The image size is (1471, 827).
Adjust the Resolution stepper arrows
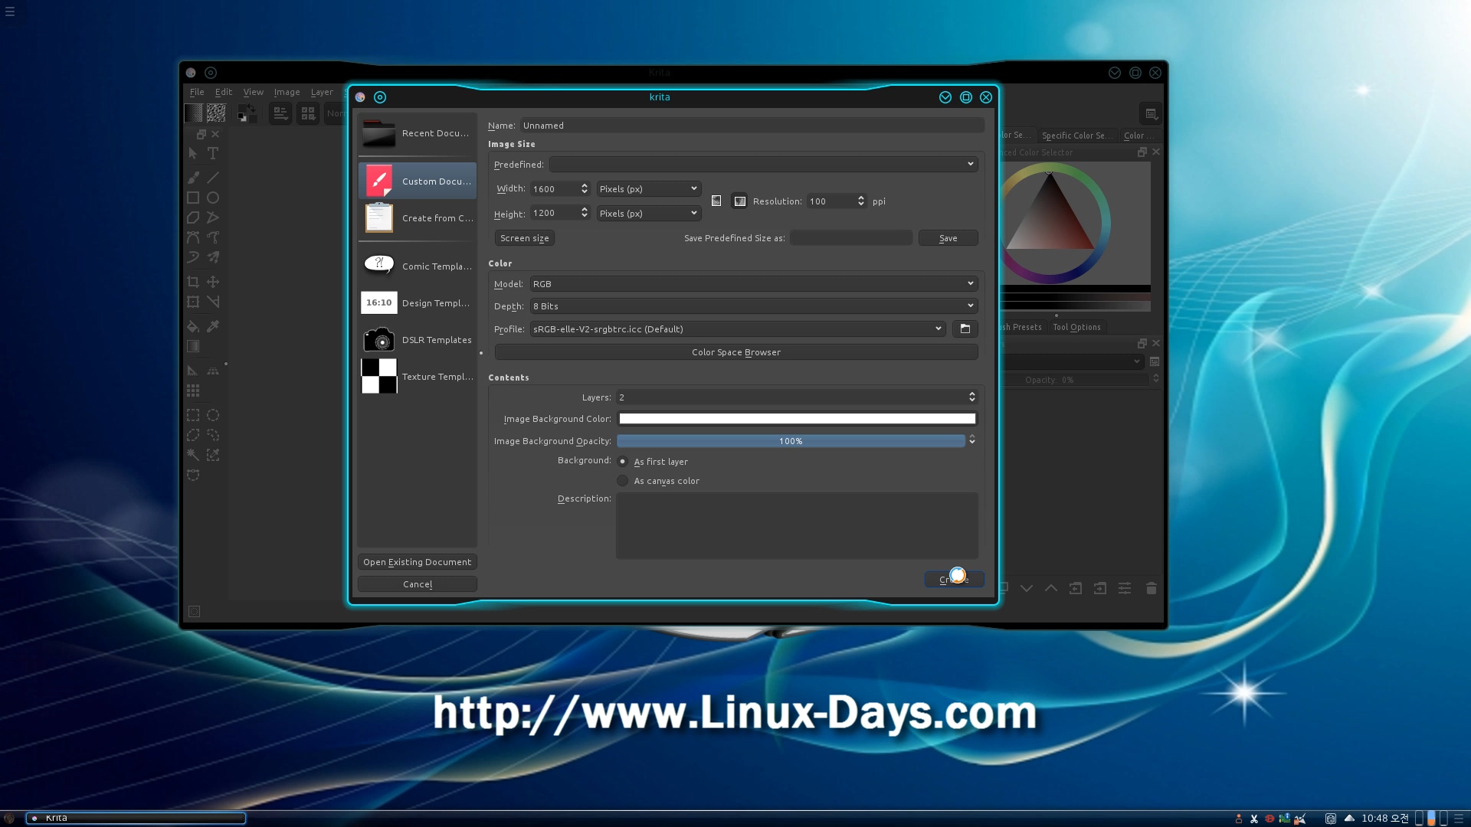861,201
